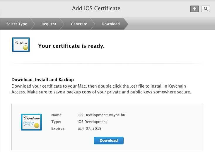Click the "Name:" field label

[x=57, y=115]
